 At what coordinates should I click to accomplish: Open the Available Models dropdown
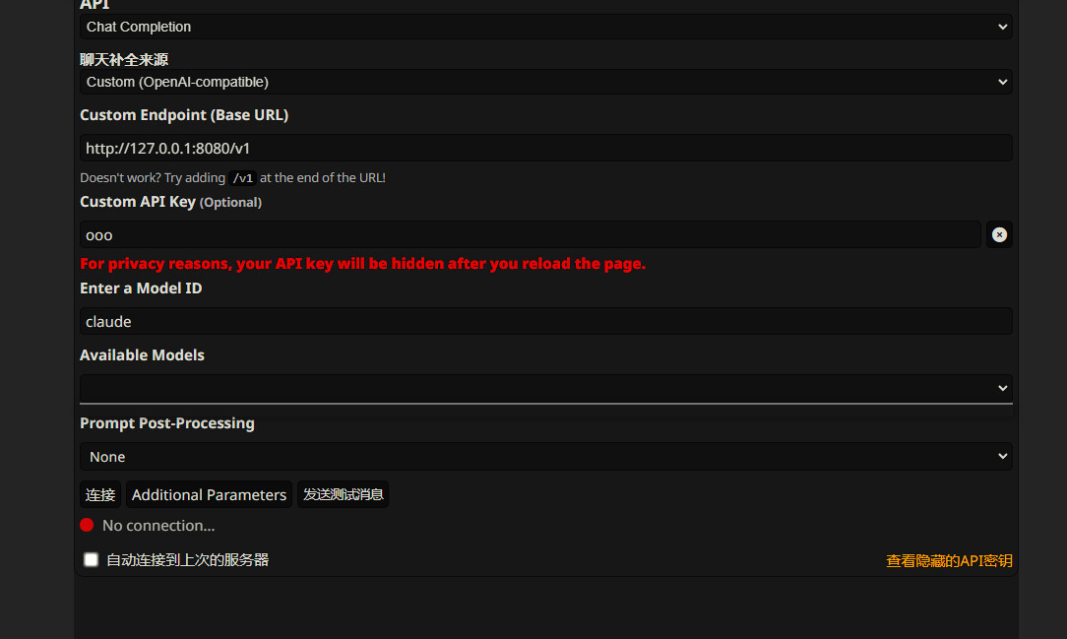545,388
